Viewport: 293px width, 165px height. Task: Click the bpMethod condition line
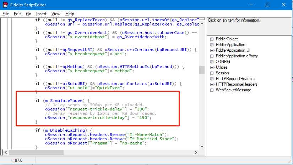pyautogui.click(x=110, y=67)
